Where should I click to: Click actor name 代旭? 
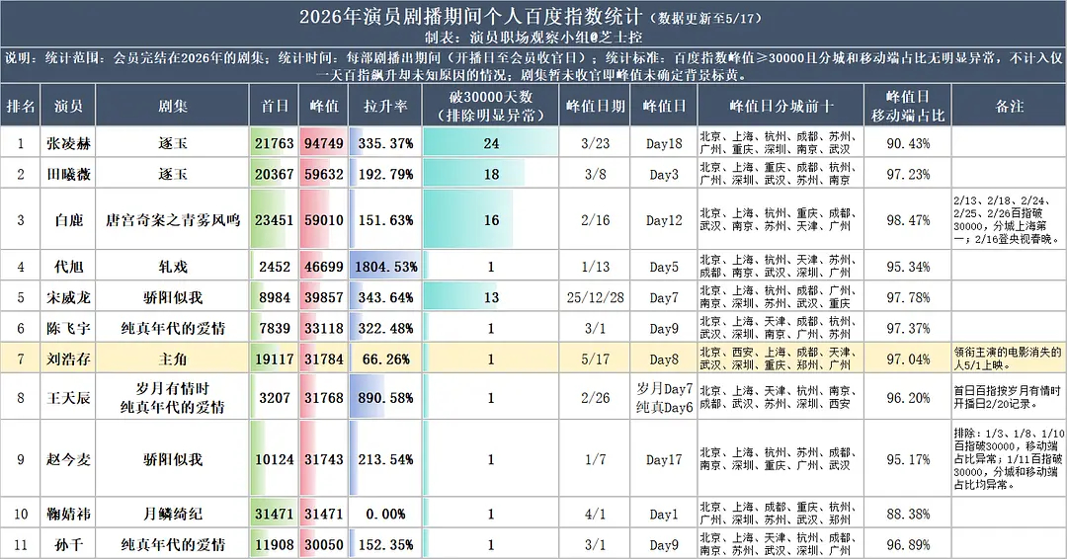click(x=69, y=267)
